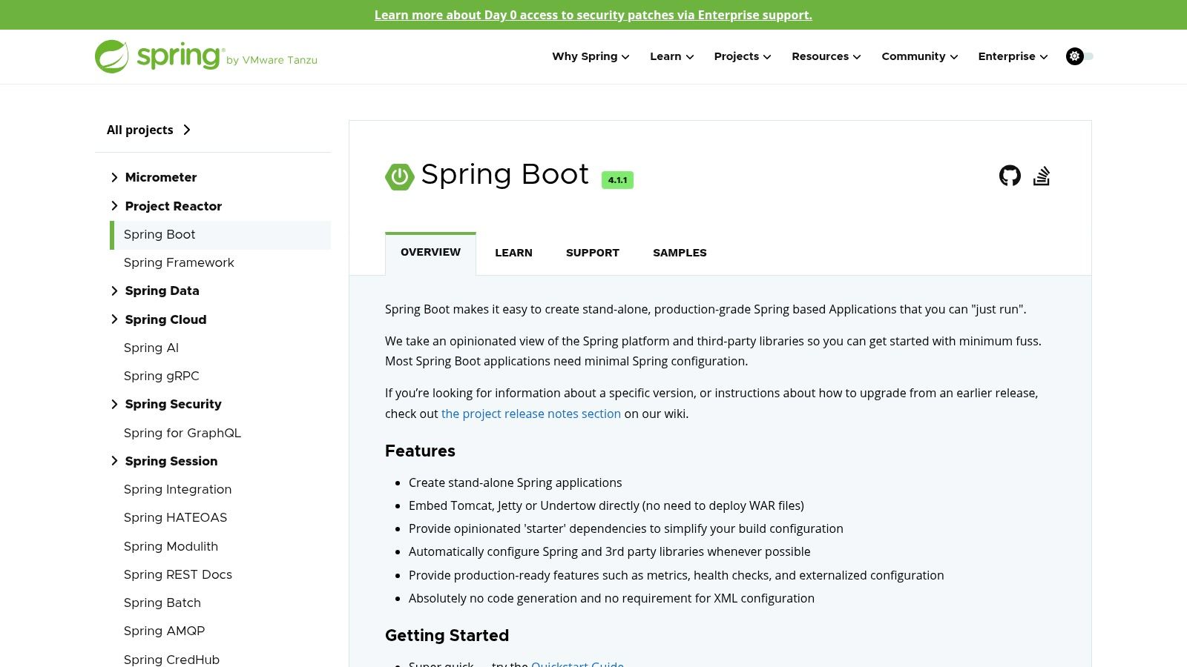Open Spring Modulith in the sidebar

click(171, 546)
